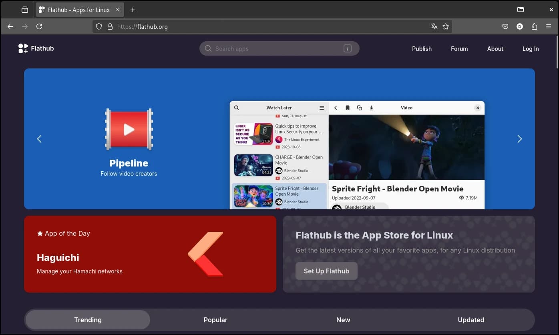The height and width of the screenshot is (335, 559).
Task: Bookmark this page with star icon
Action: 446,26
